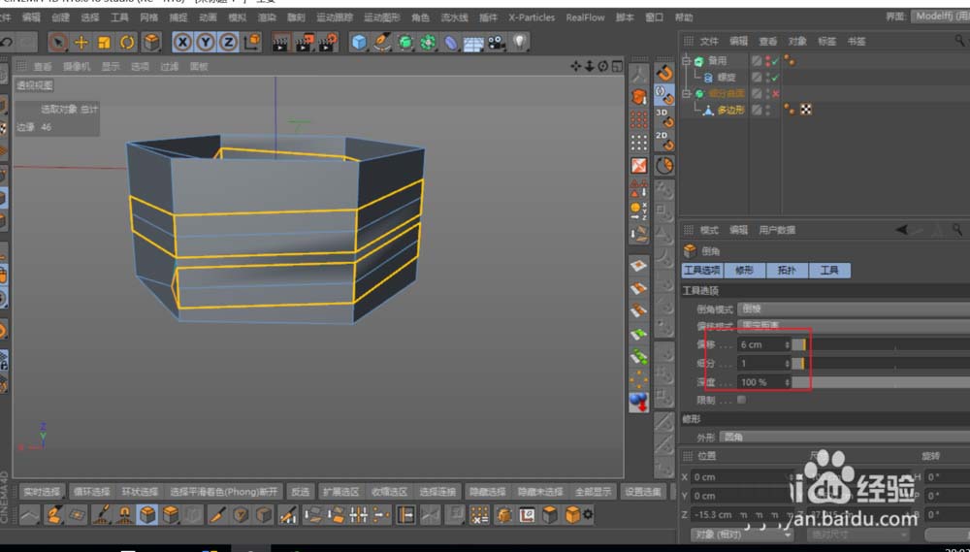Toggle the X axis lock
This screenshot has height=552, width=970.
click(182, 42)
